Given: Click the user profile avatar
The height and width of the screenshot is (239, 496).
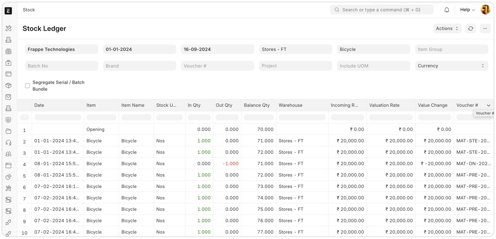Looking at the screenshot, I should [x=485, y=10].
